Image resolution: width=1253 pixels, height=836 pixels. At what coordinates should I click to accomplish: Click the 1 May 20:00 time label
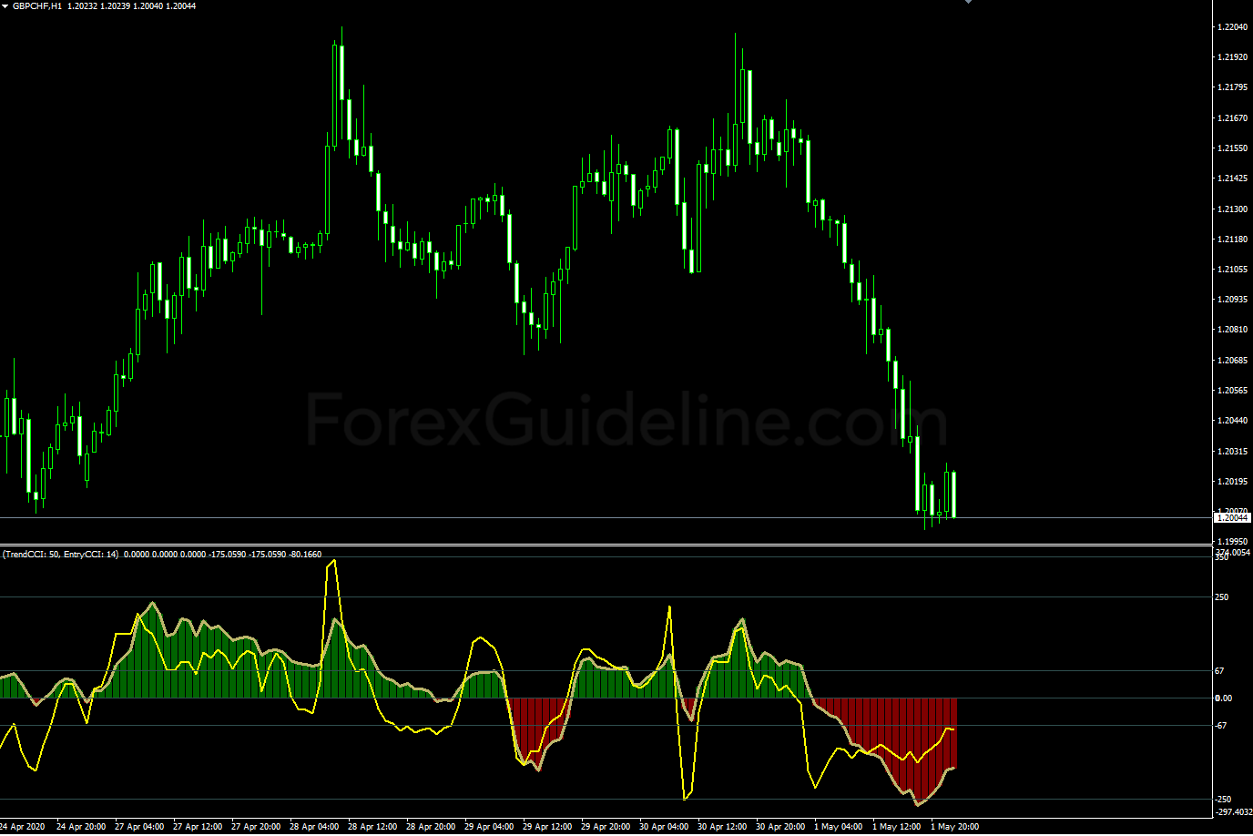click(954, 827)
